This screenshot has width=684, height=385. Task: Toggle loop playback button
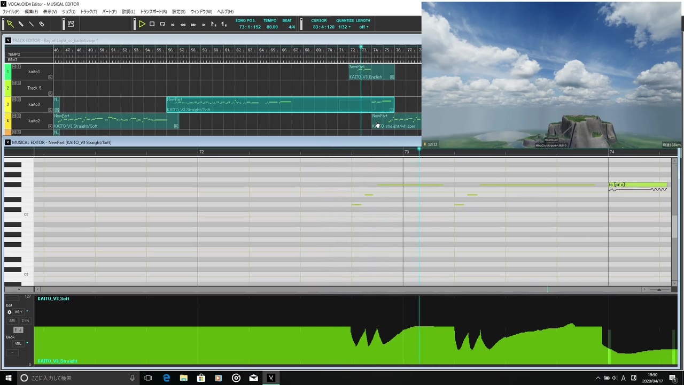click(162, 24)
